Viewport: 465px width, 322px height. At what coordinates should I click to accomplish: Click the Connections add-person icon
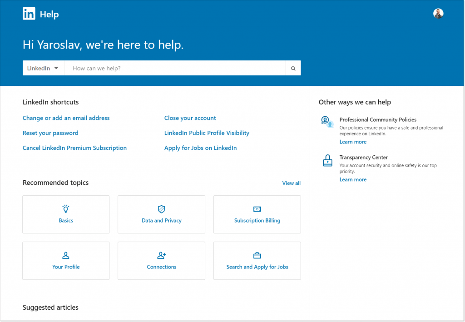(x=162, y=255)
